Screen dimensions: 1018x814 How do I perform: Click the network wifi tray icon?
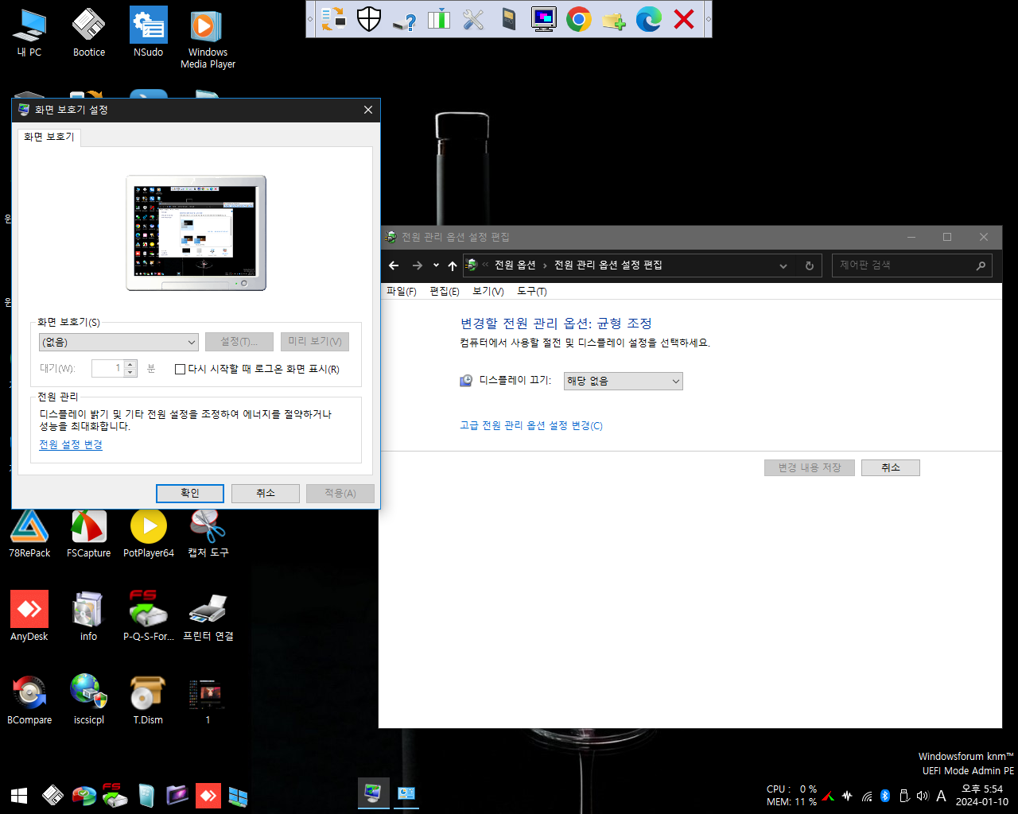click(x=867, y=796)
